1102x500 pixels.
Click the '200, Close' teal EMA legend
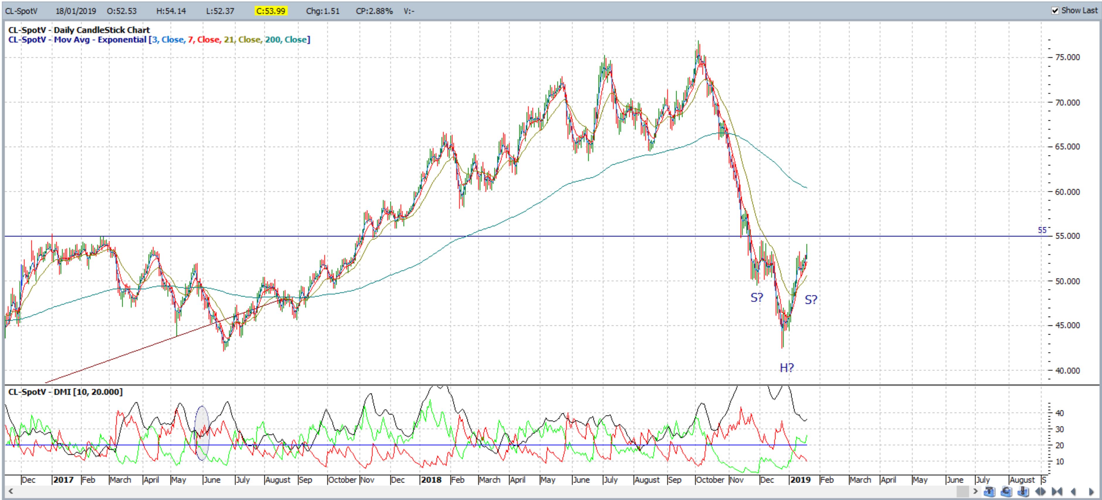pyautogui.click(x=286, y=40)
